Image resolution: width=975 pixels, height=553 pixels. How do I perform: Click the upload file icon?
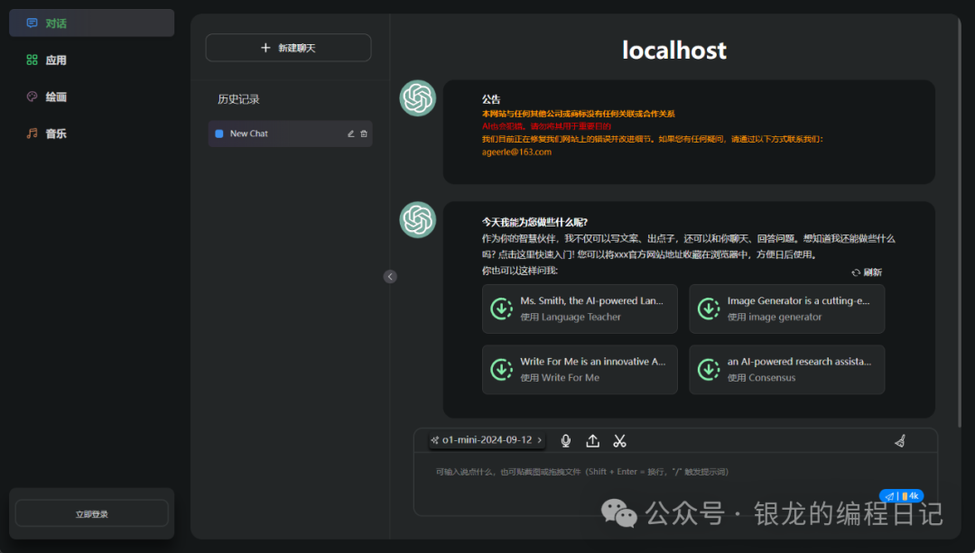[x=592, y=440]
